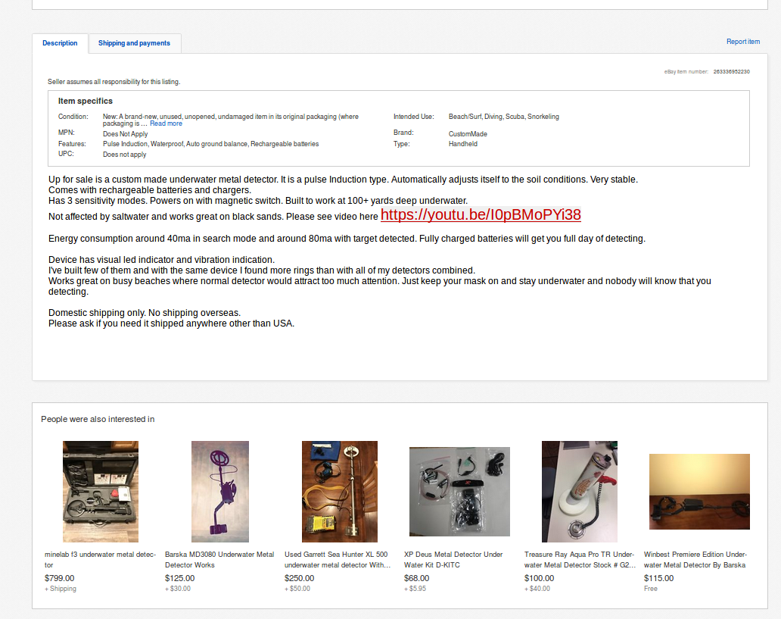Click the $68.00 price
The width and height of the screenshot is (781, 619).
coord(416,578)
